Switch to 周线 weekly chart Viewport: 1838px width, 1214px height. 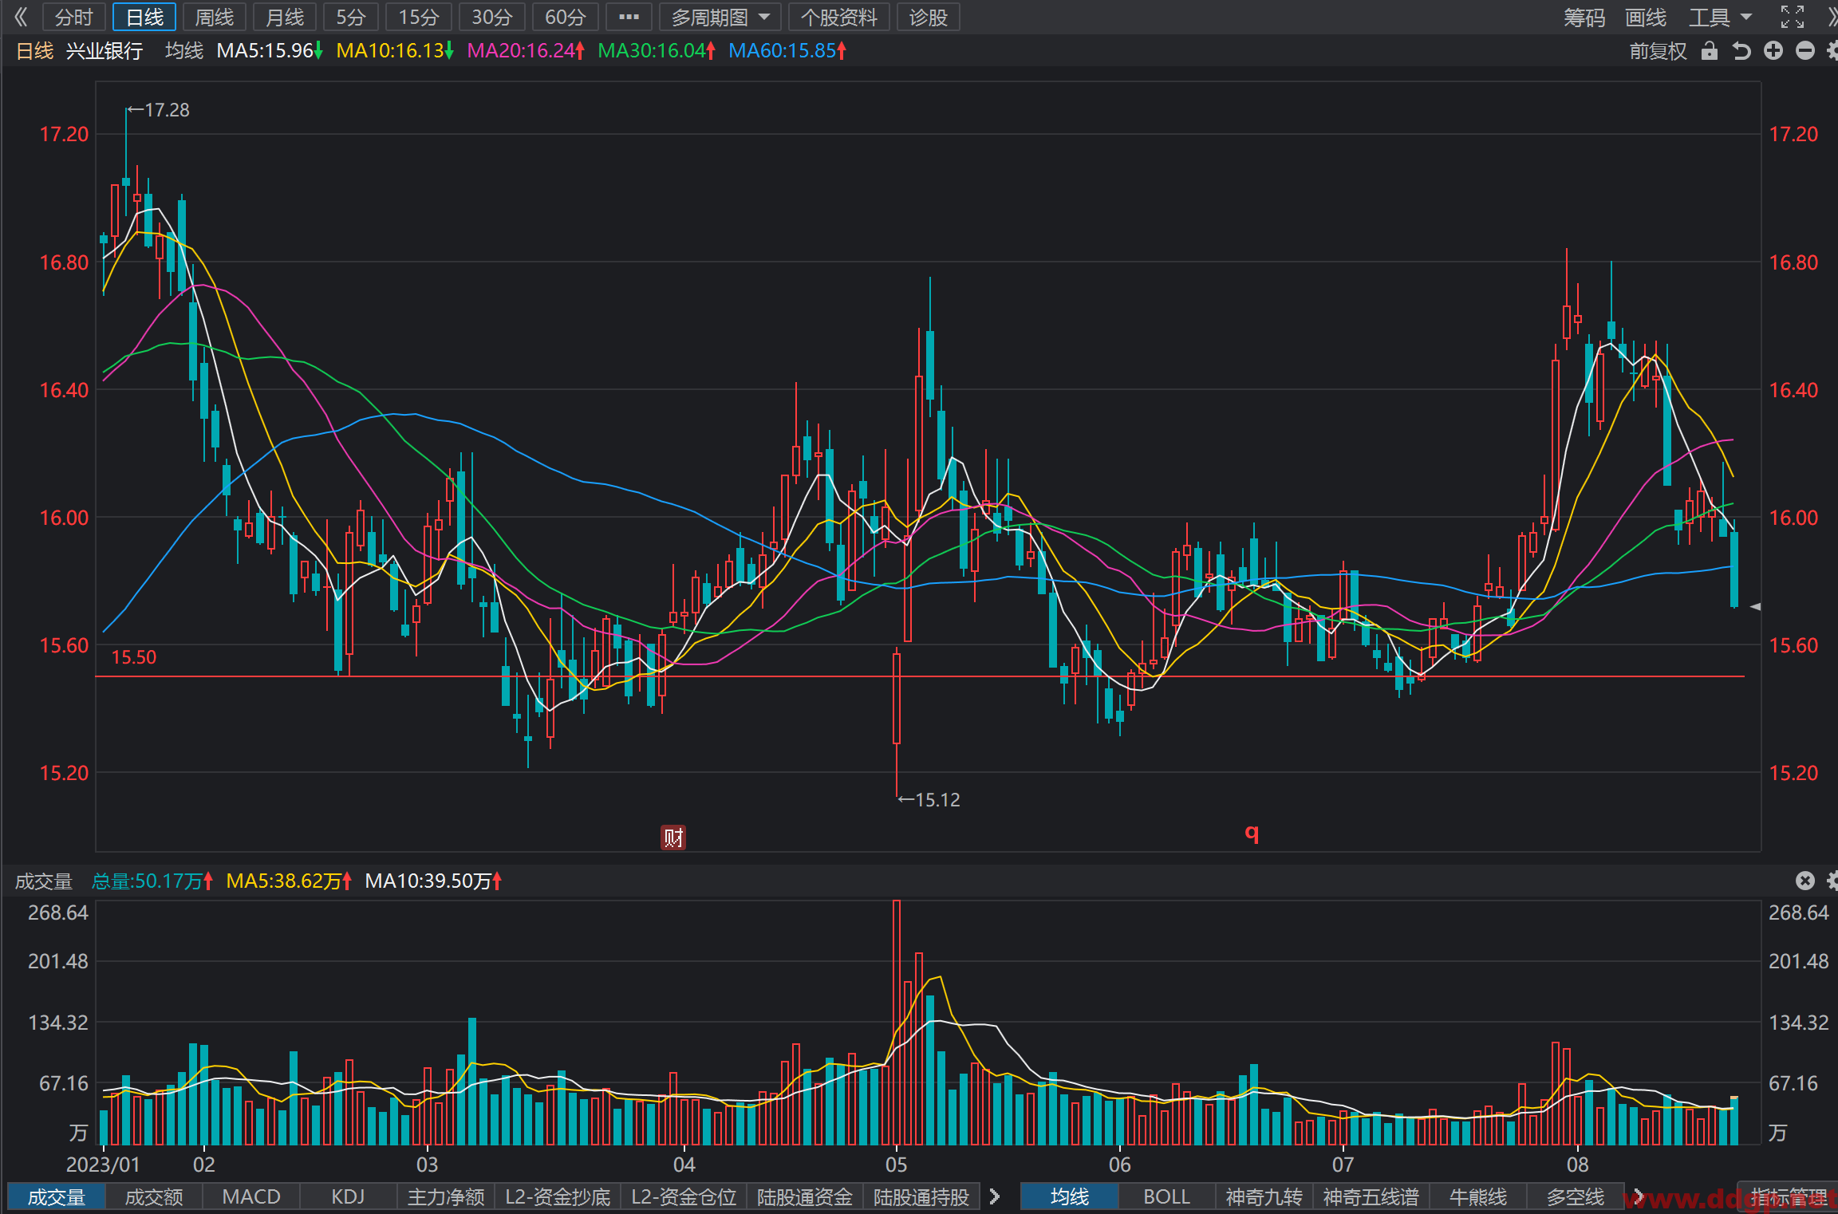click(x=215, y=17)
